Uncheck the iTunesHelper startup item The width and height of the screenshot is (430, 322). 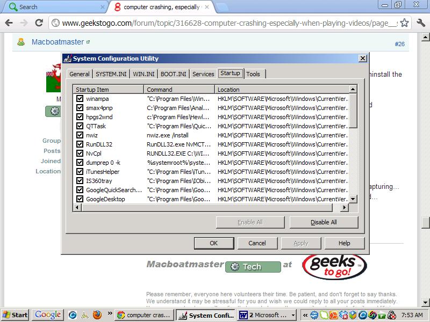click(x=80, y=171)
